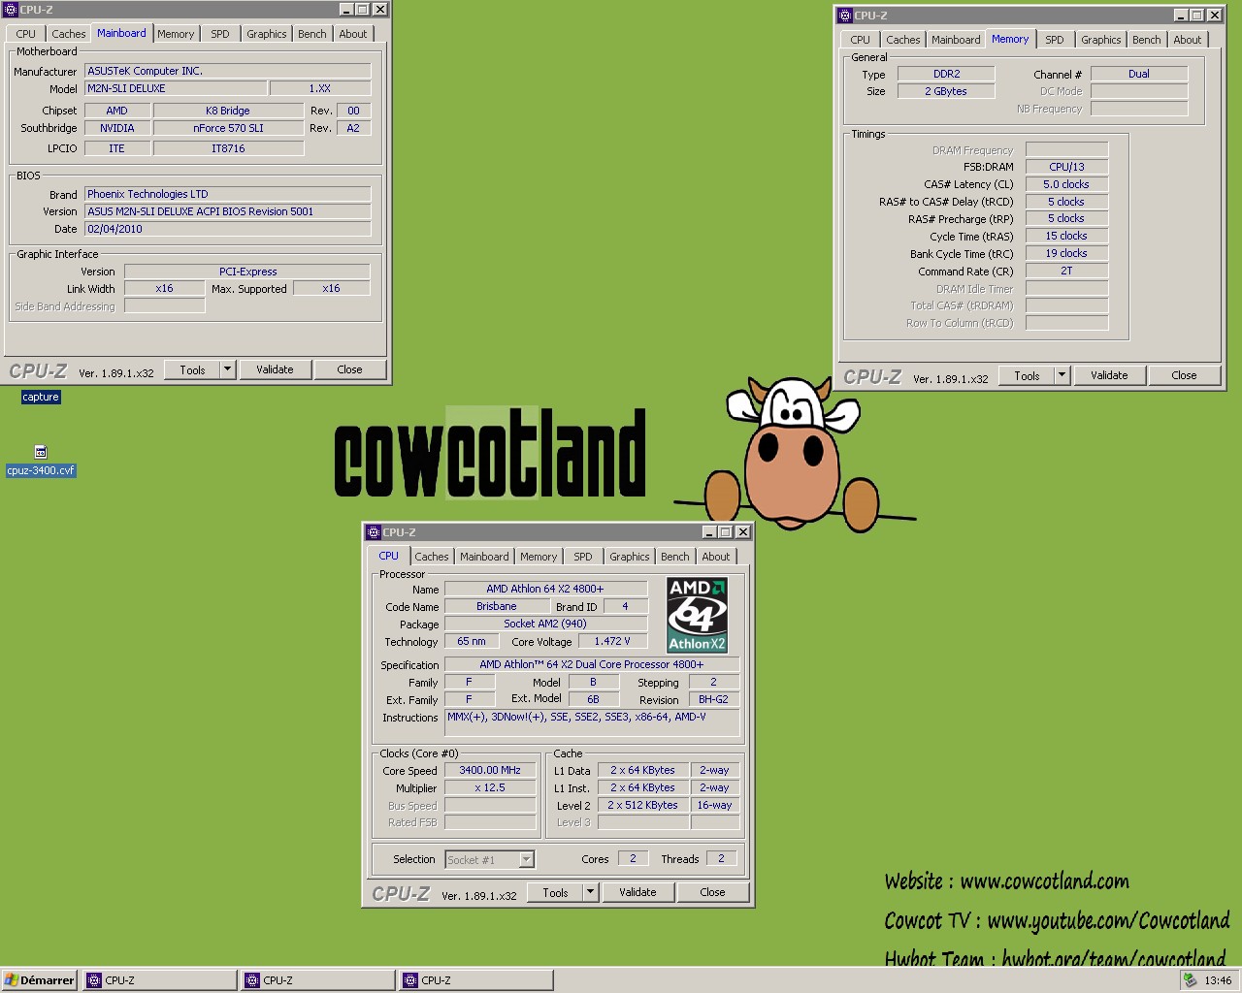The width and height of the screenshot is (1242, 993).
Task: Open the Tools dropdown arrow in Mainboard window
Action: click(228, 369)
